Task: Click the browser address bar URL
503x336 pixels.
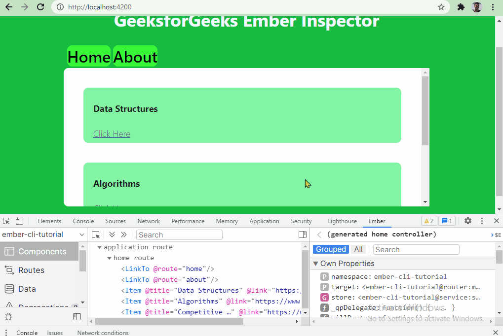Action: [x=100, y=7]
